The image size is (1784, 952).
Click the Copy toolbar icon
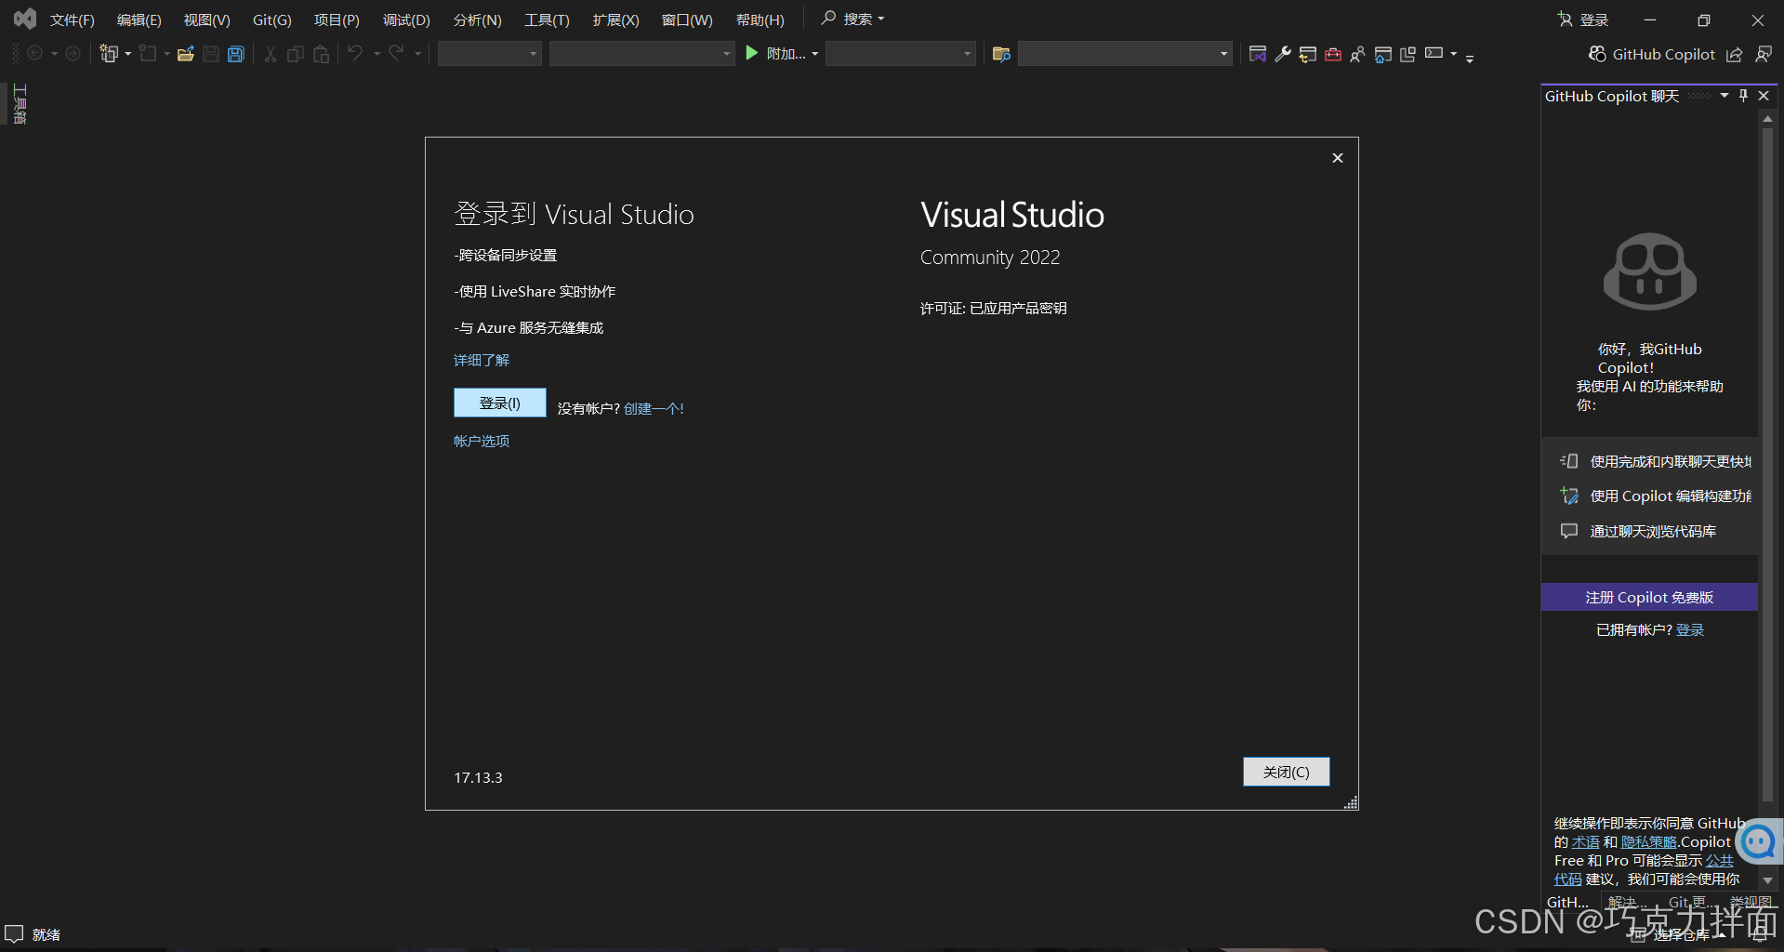pyautogui.click(x=296, y=54)
